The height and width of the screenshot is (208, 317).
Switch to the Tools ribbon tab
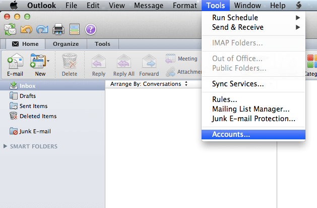[x=102, y=44]
